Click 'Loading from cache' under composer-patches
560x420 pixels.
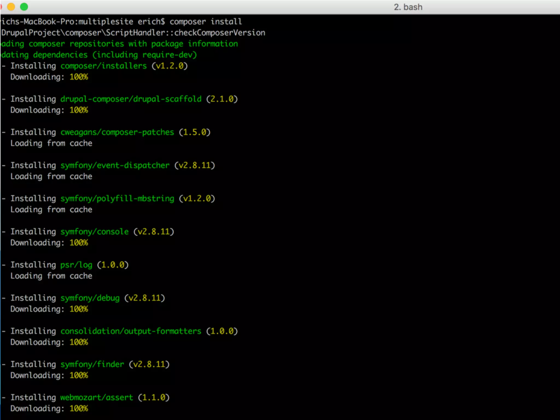51,143
